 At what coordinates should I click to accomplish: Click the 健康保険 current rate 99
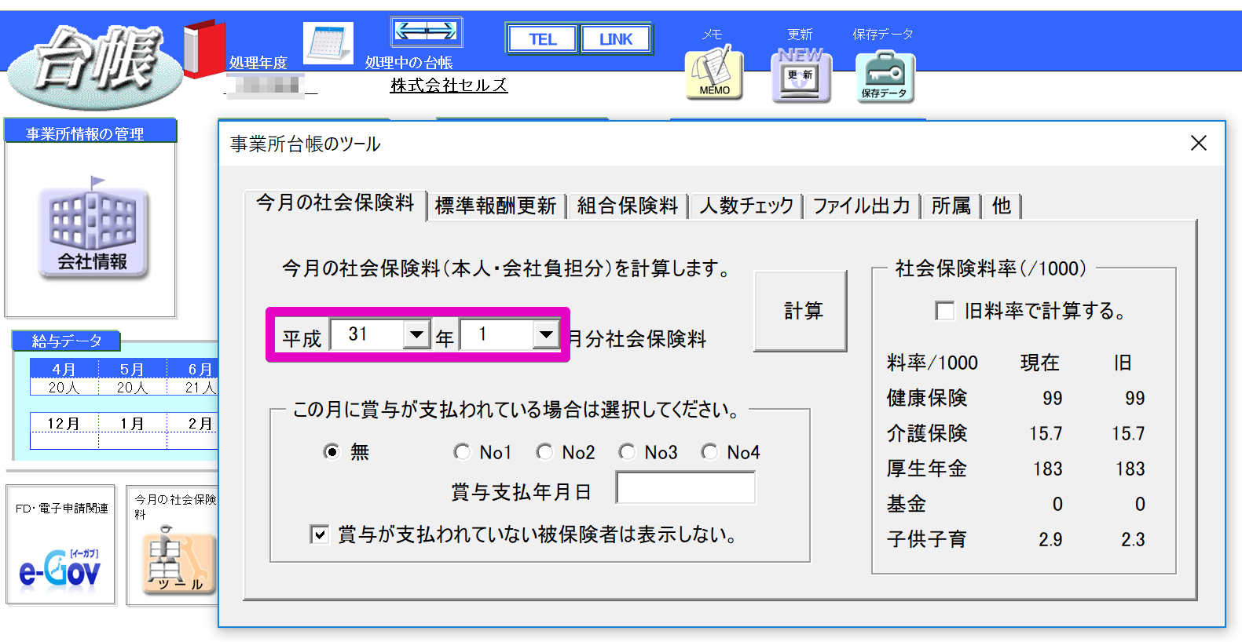coord(1052,399)
